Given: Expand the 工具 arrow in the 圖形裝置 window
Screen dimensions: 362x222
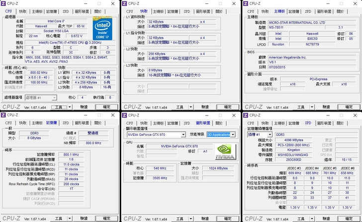Looking at the screenshot, I should tap(191, 219).
